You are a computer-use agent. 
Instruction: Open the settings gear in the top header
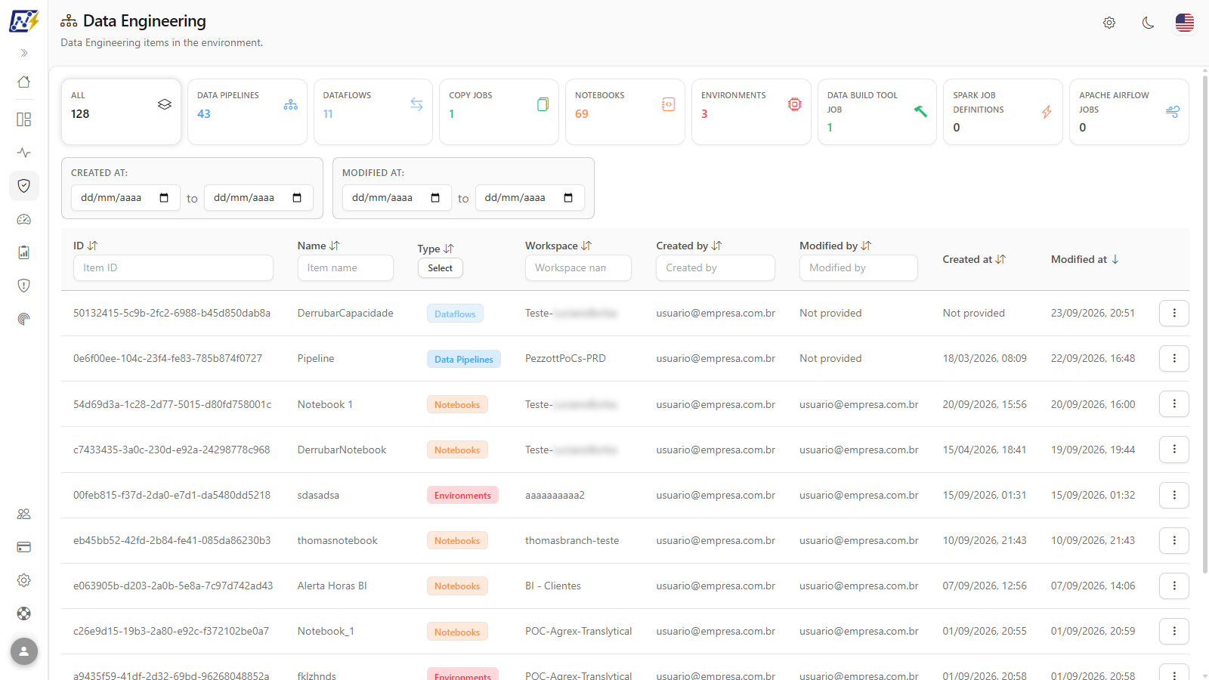click(1109, 23)
